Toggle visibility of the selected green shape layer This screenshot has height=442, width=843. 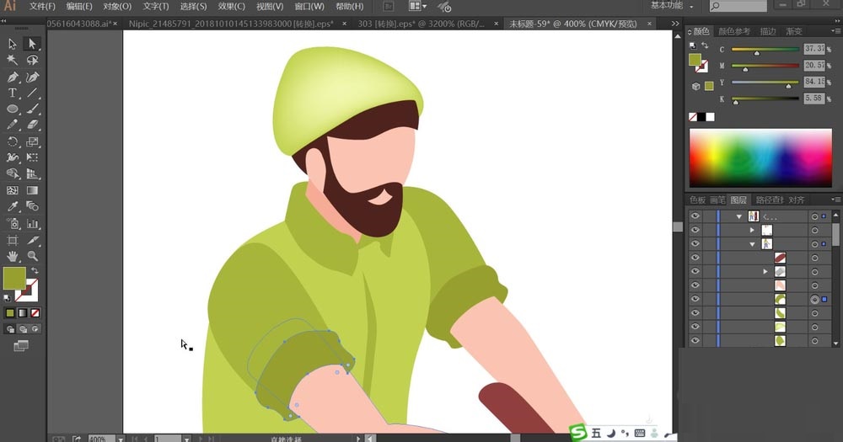pos(695,299)
